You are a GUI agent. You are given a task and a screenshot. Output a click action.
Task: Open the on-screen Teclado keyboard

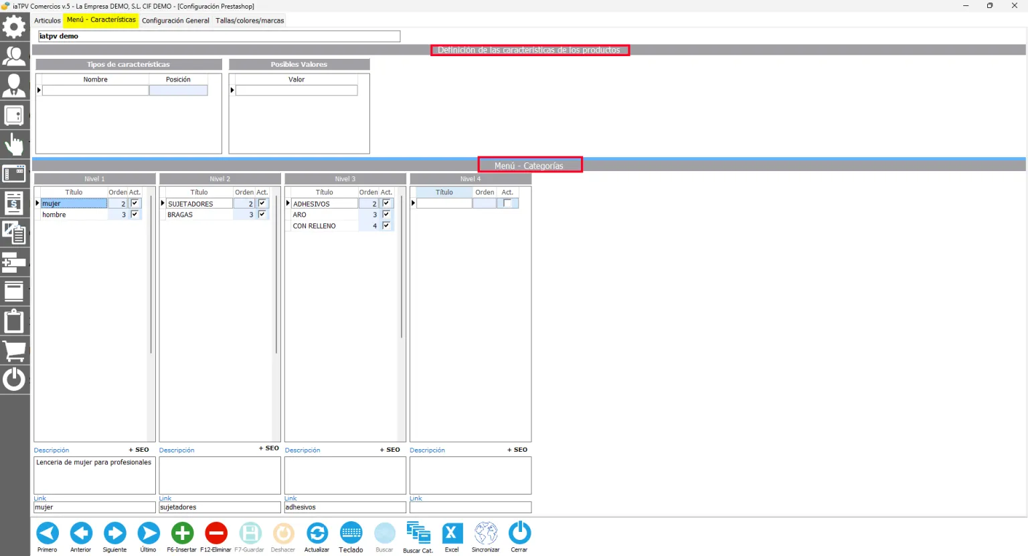click(351, 537)
